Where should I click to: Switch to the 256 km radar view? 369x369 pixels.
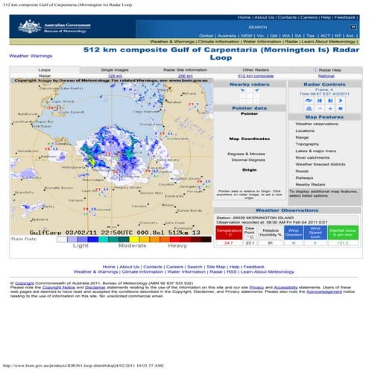(186, 76)
